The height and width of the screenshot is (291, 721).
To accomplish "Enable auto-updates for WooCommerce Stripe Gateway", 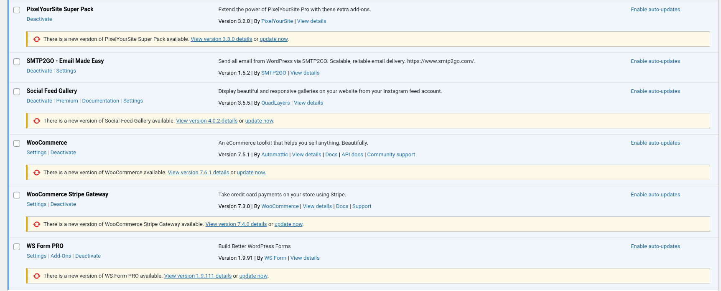I will pyautogui.click(x=655, y=195).
